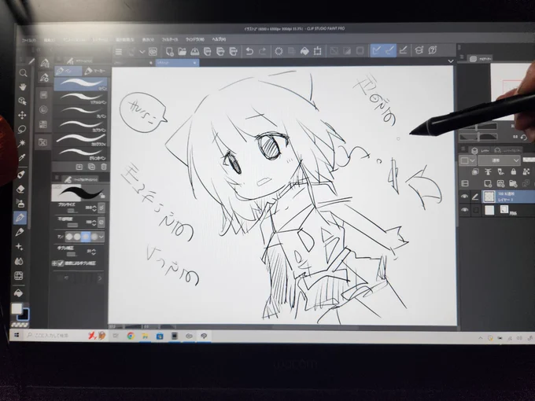The image size is (535, 401).
Task: Select the Eraser tool
Action: (x=20, y=189)
